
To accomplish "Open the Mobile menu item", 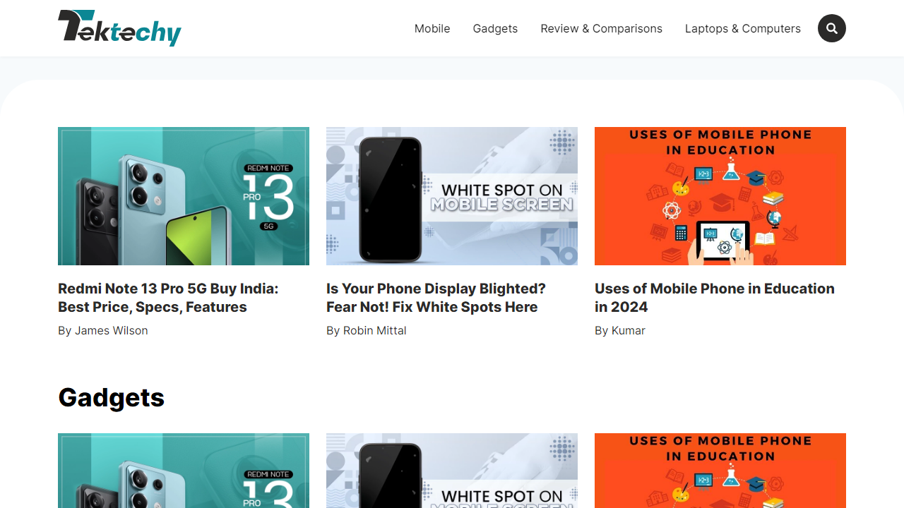I will point(432,28).
